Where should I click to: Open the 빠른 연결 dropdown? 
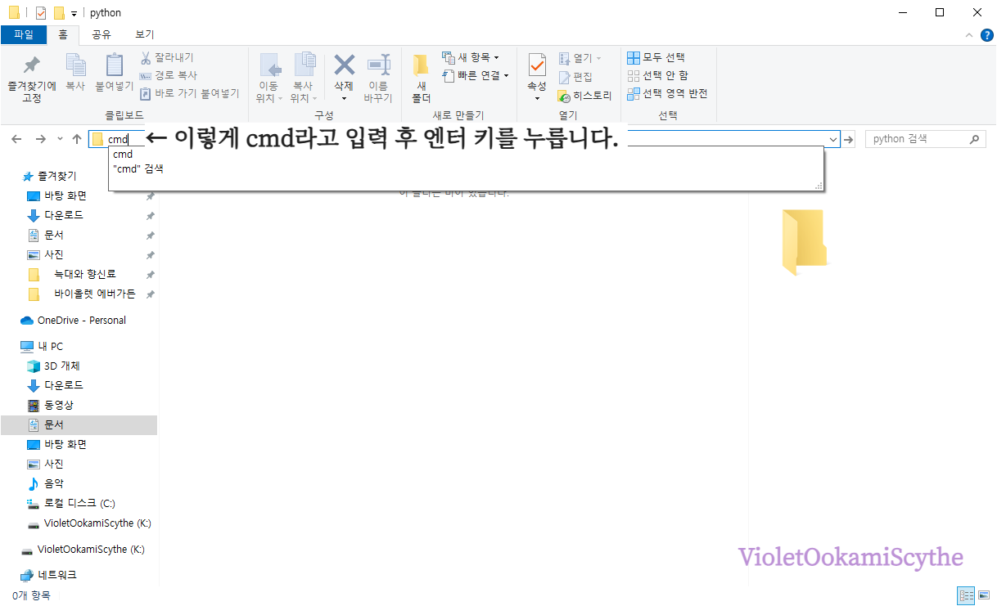476,75
